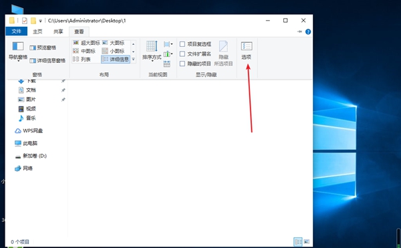The width and height of the screenshot is (401, 248).
Task: Open 文档 documents in navigation pane
Action: 31,90
